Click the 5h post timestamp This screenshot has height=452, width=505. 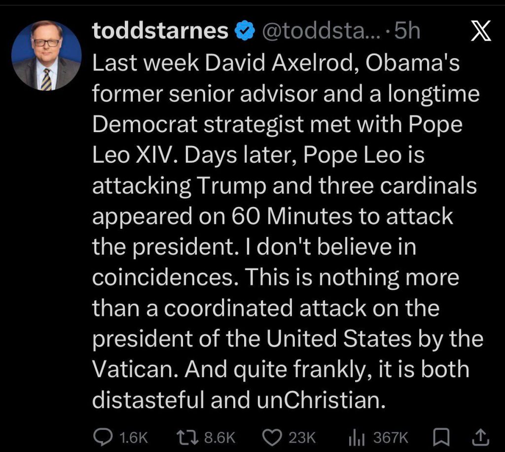coord(407,32)
